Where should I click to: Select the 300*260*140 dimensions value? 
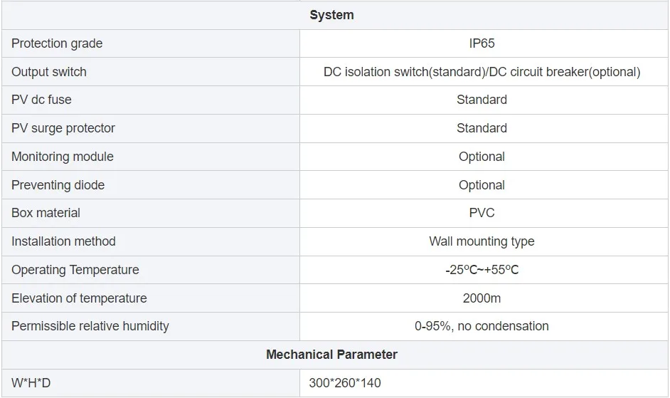(345, 383)
